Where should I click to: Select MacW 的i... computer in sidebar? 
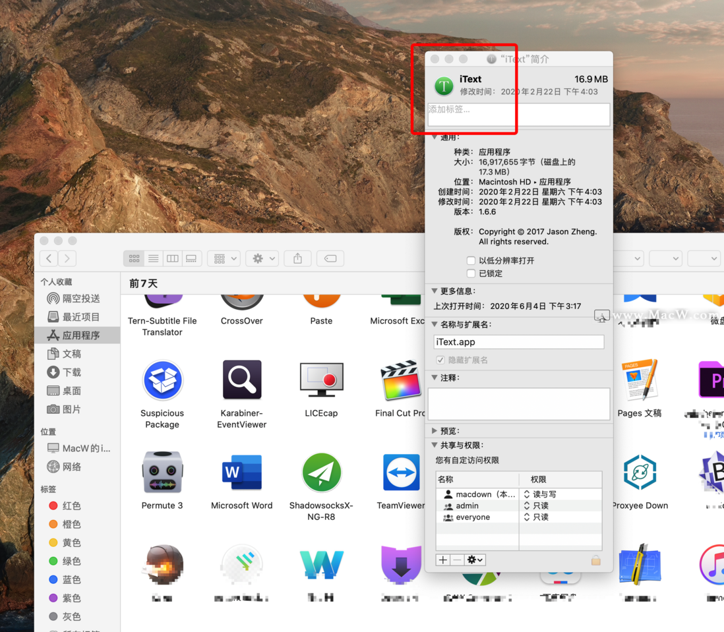click(x=79, y=448)
